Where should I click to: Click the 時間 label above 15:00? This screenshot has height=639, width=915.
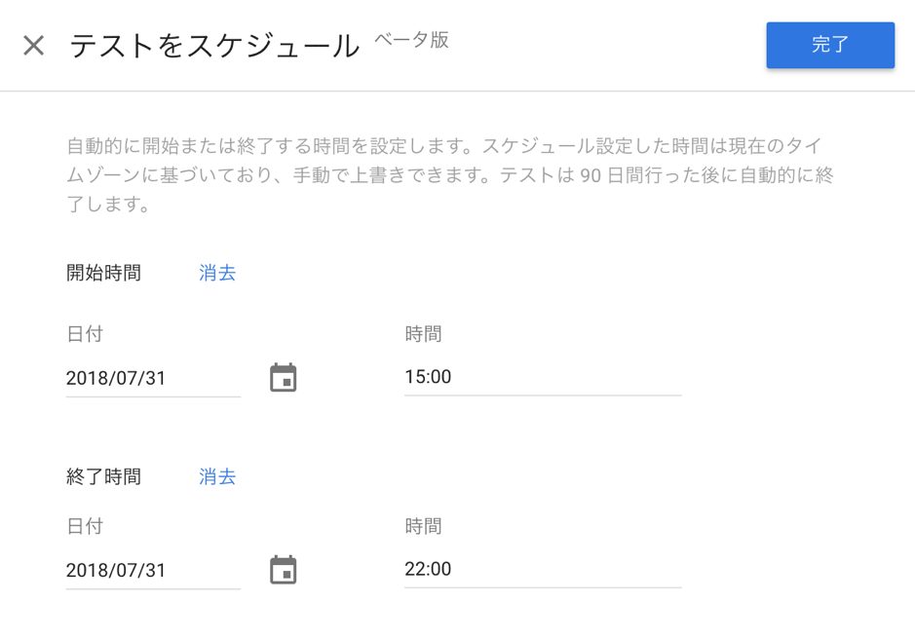click(423, 334)
